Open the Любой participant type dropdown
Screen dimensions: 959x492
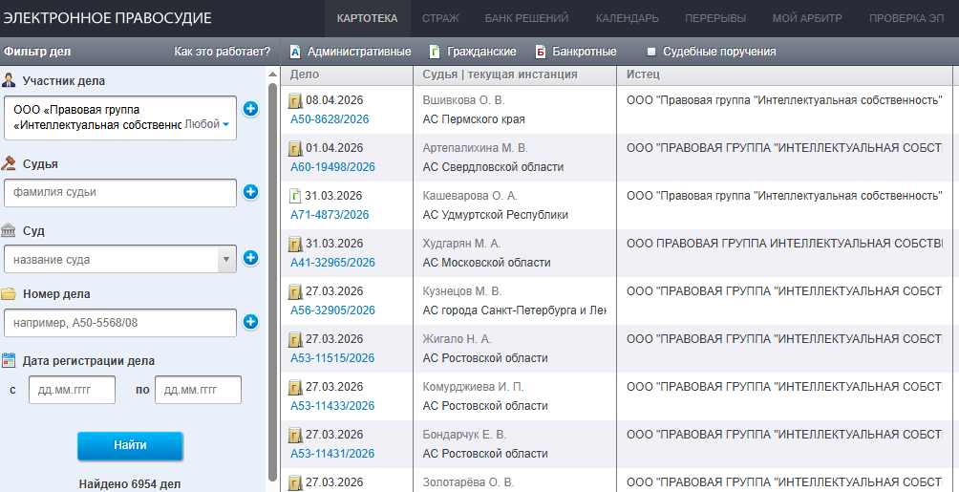(x=206, y=124)
